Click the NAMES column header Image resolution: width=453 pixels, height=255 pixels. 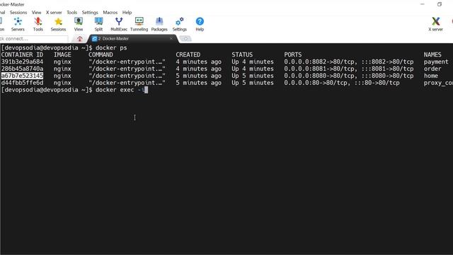[432, 55]
